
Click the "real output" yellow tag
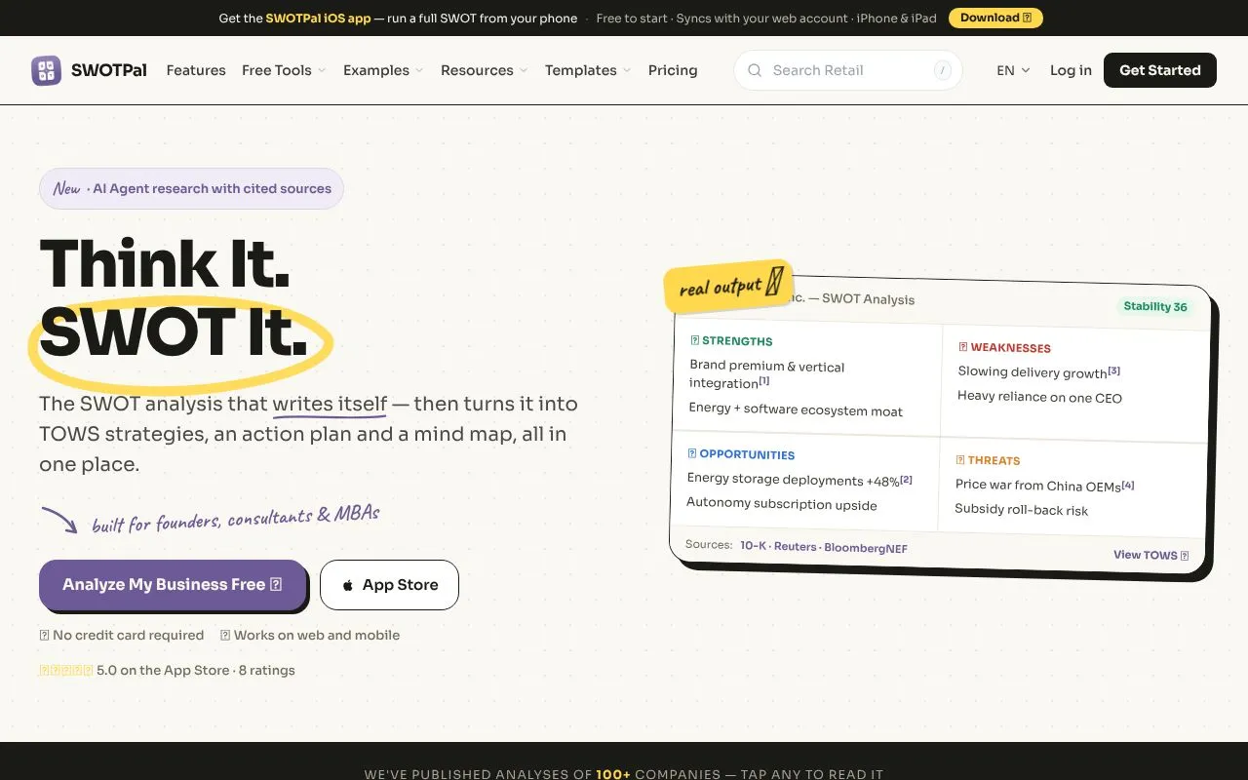click(x=729, y=286)
